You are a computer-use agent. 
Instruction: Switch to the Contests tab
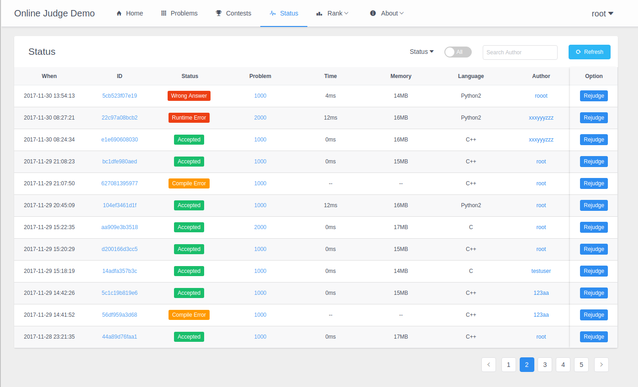click(233, 13)
